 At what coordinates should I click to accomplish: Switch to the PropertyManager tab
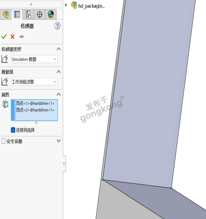pyautogui.click(x=17, y=14)
